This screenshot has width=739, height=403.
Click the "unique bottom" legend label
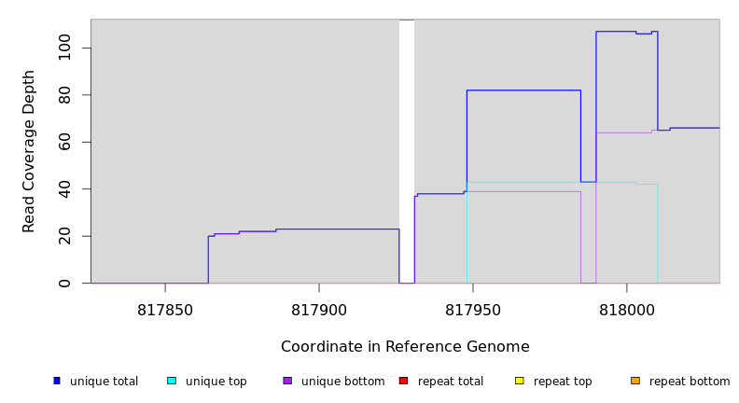click(342, 382)
